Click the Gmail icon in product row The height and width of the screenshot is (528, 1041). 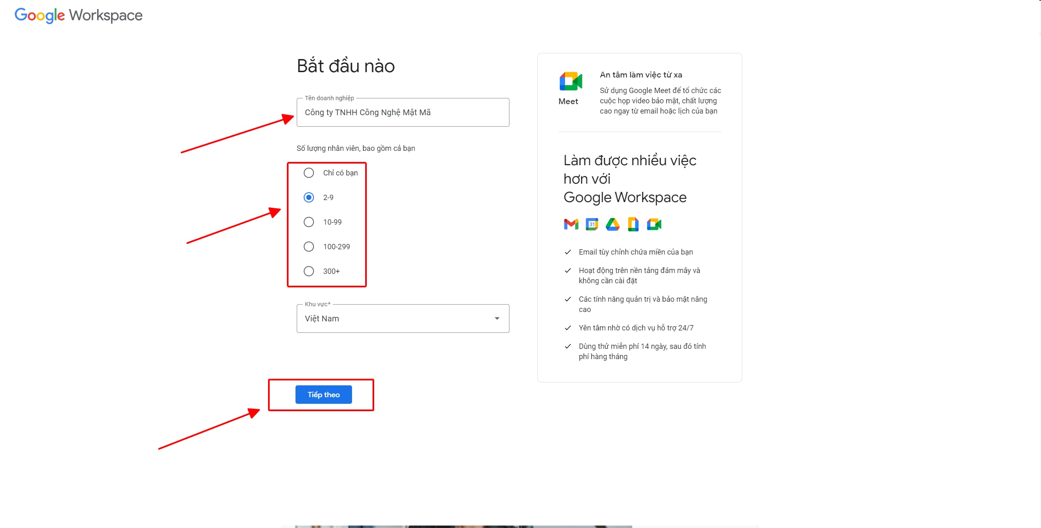[571, 224]
